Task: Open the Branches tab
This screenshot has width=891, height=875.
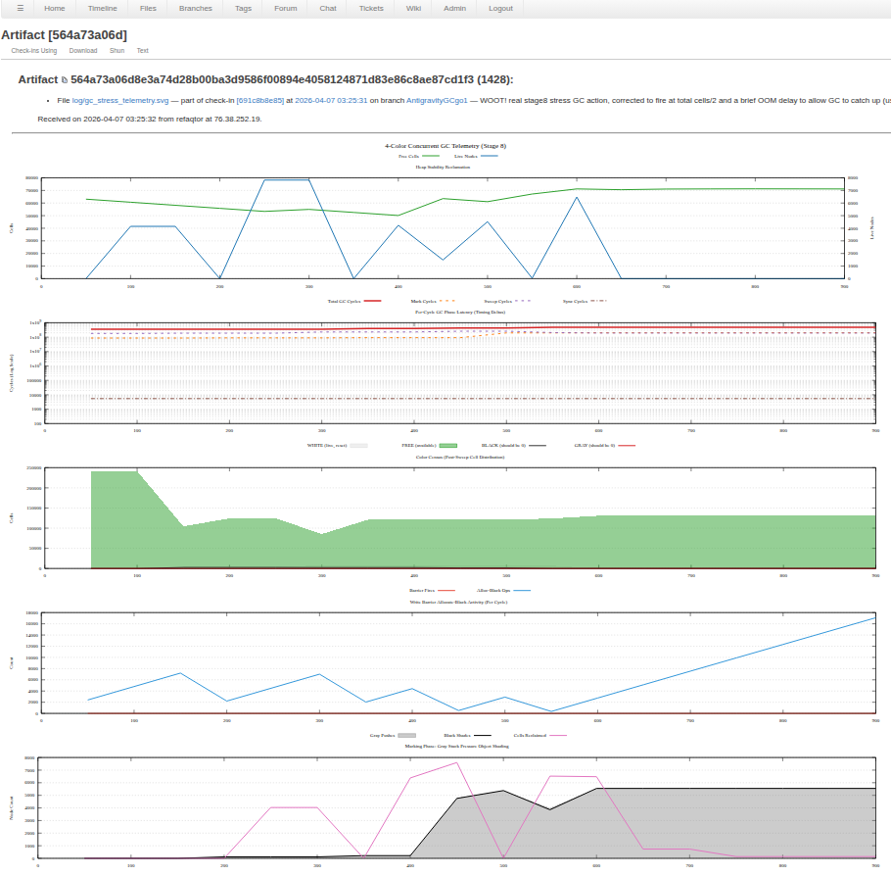Action: click(x=195, y=8)
